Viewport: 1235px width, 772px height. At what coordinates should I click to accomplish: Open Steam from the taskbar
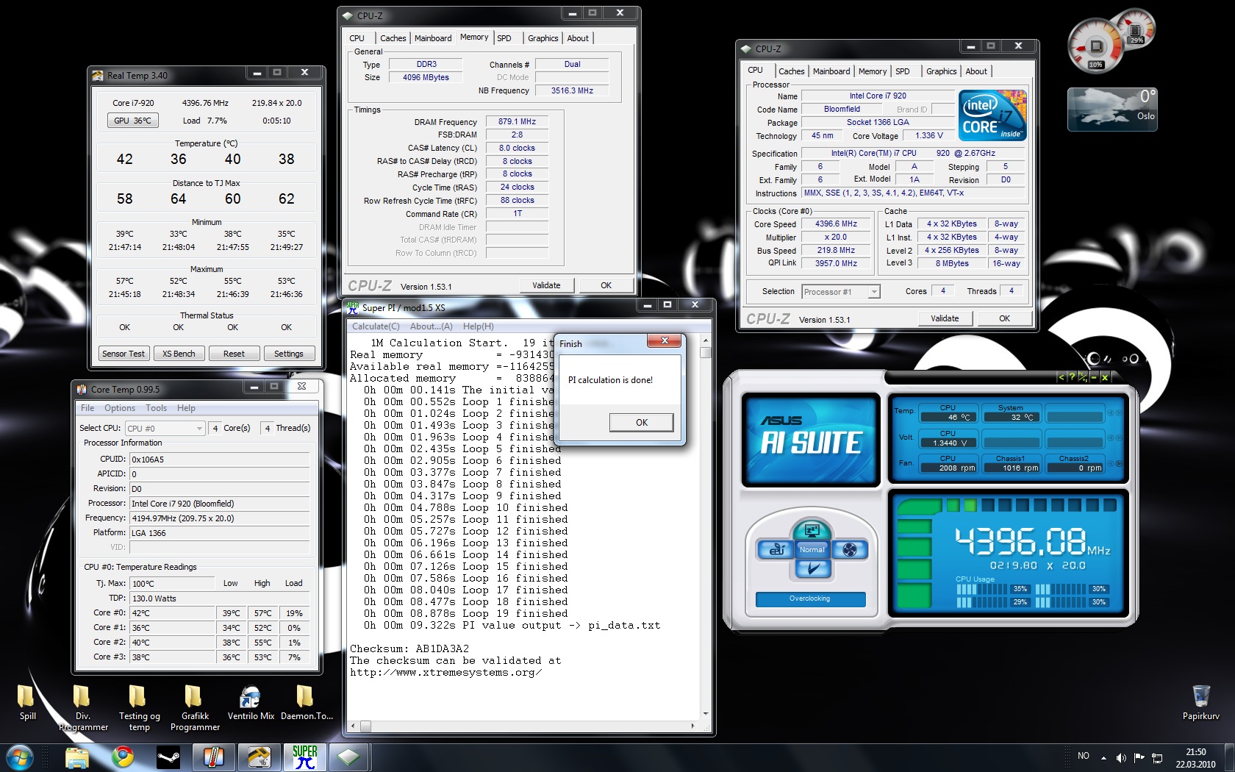click(168, 757)
